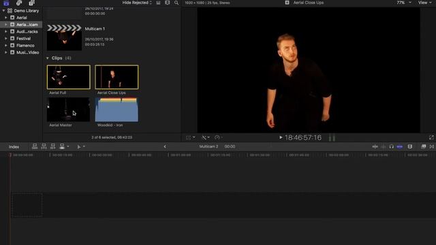Open the Retime speed options dropdown
The width and height of the screenshot is (436, 245).
tap(219, 137)
